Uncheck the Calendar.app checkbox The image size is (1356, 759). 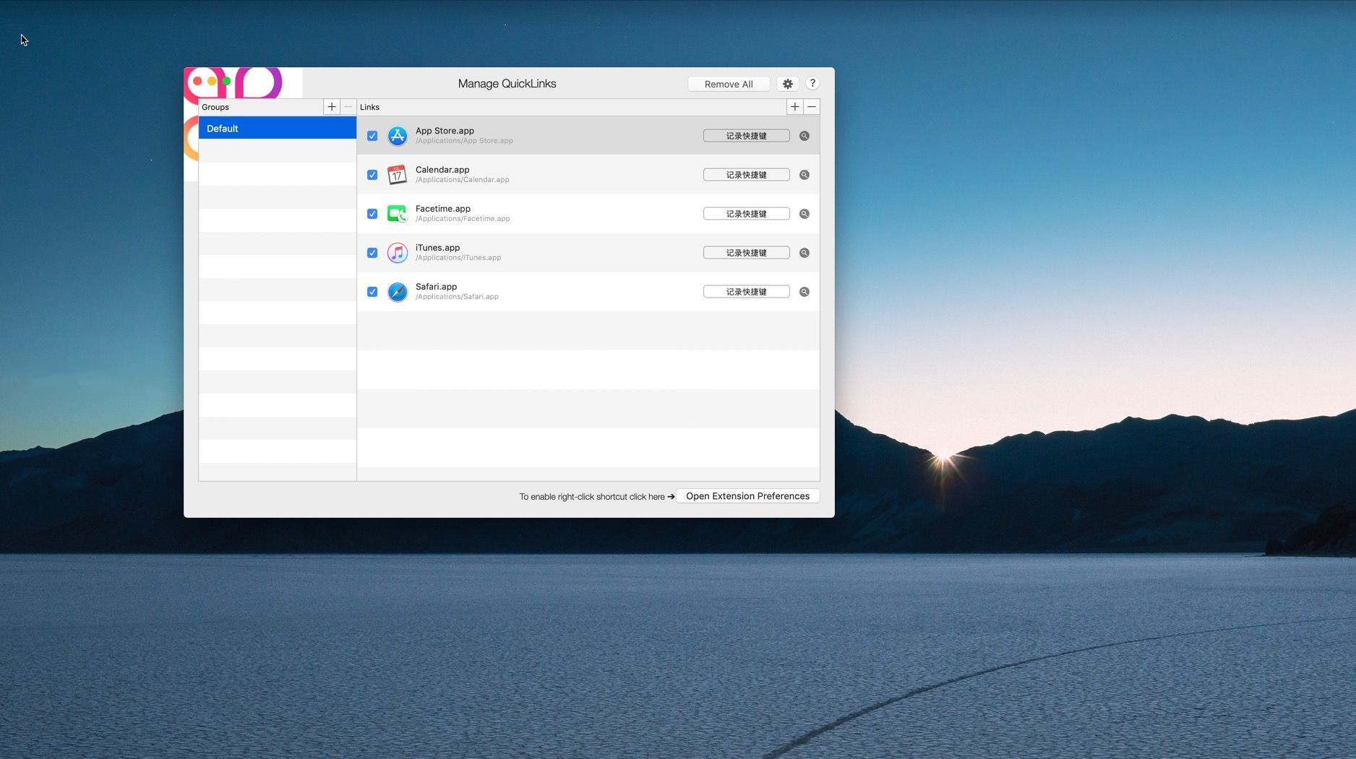(x=372, y=175)
